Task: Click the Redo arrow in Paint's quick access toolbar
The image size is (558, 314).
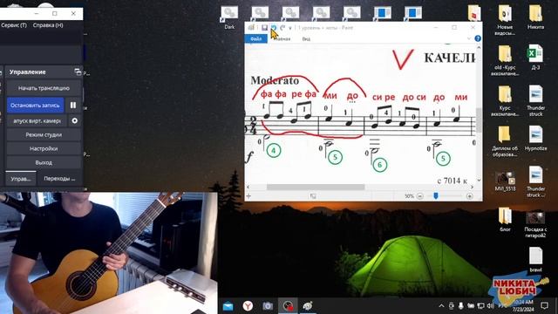Action: coord(282,27)
